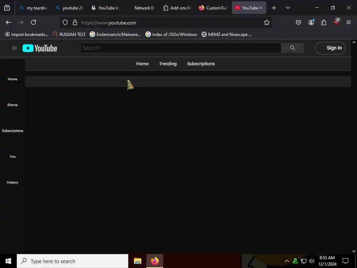
Task: Open You in the left sidebar
Action: 13,157
